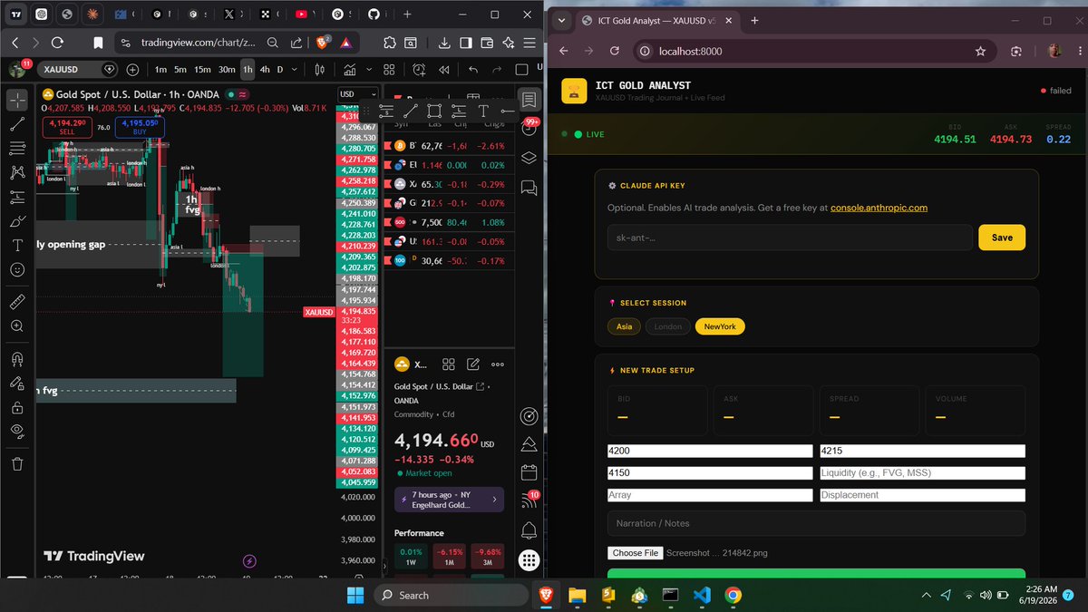
Task: Open the brush drawing tool
Action: [x=17, y=221]
